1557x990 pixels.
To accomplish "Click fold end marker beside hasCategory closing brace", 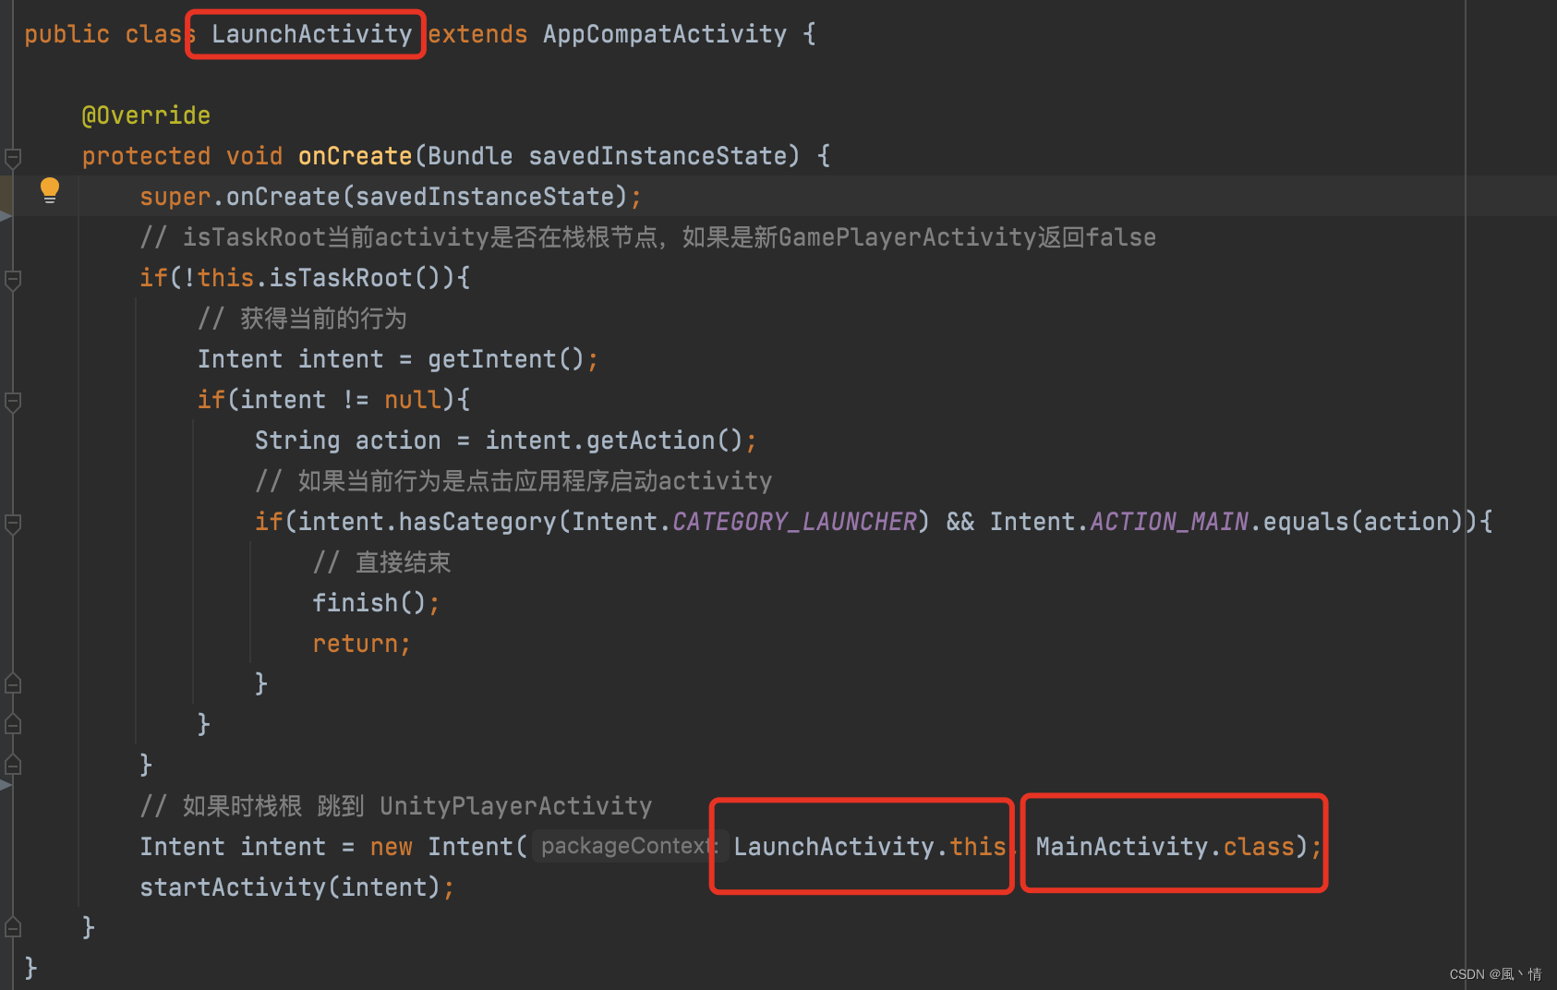I will tap(13, 684).
